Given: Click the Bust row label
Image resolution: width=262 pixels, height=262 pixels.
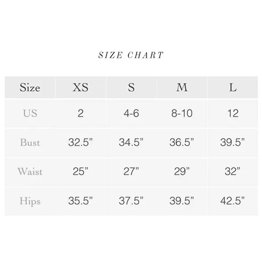Looking at the screenshot, I should tap(30, 143).
